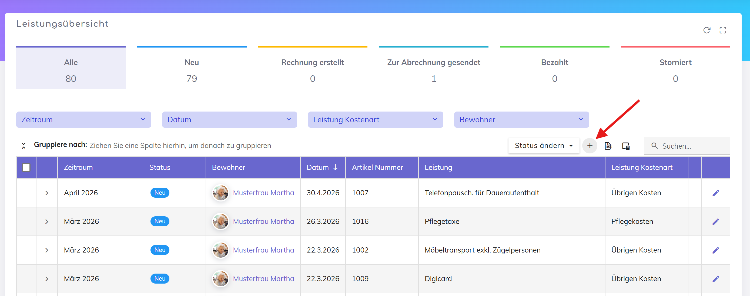Image resolution: width=750 pixels, height=296 pixels.
Task: Edit the Pflegetaxe row with pencil
Action: pos(716,221)
